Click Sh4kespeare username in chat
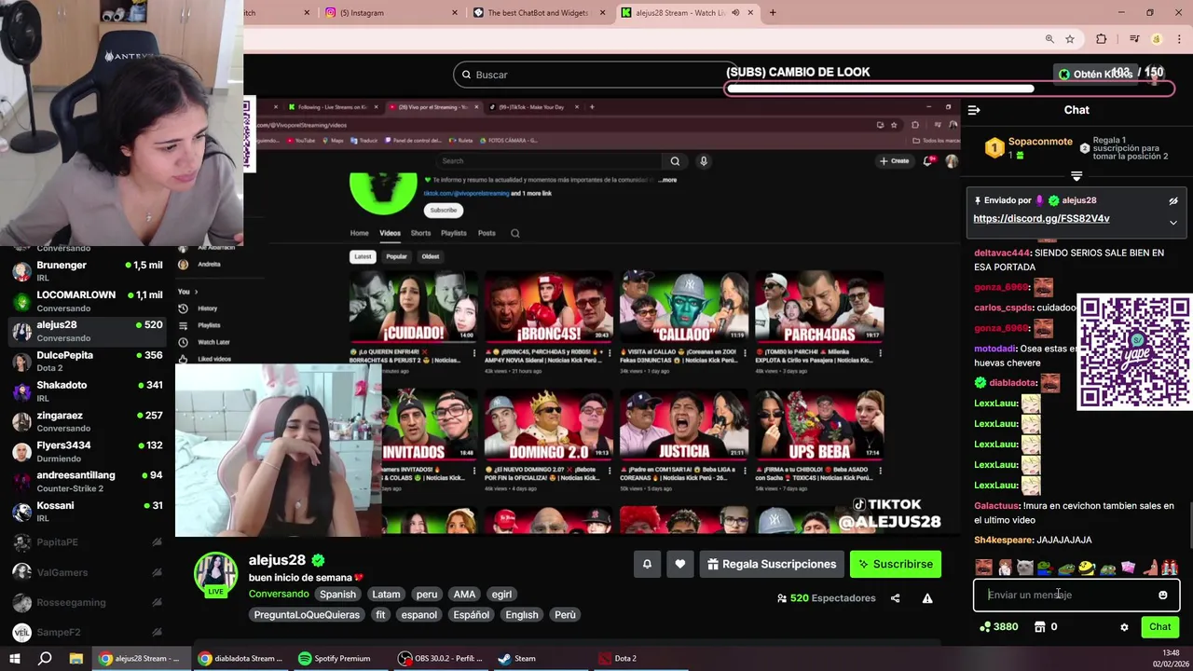The height and width of the screenshot is (671, 1193). [1004, 540]
